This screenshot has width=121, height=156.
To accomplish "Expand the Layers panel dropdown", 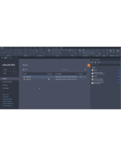I will coord(57,56).
